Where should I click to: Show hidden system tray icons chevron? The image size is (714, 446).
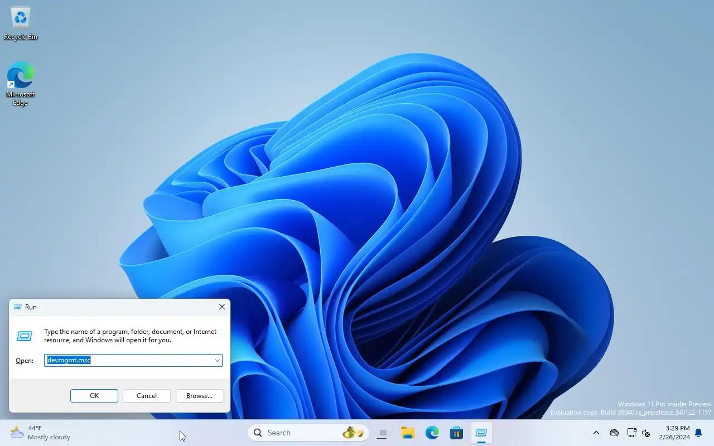point(596,433)
